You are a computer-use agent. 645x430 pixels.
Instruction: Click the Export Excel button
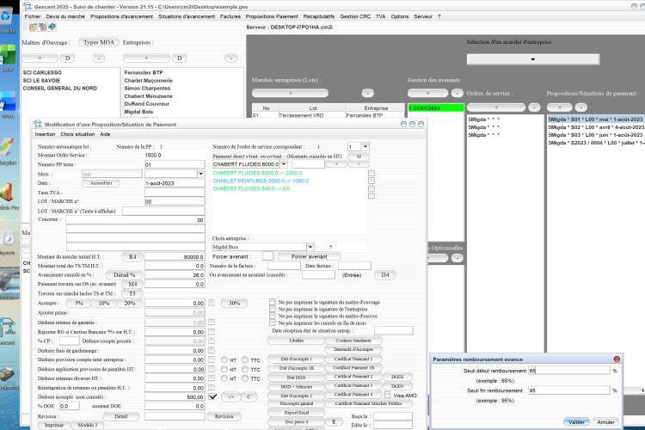(296, 412)
